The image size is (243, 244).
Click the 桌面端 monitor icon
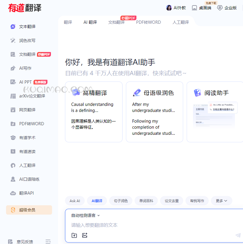[x=194, y=8]
